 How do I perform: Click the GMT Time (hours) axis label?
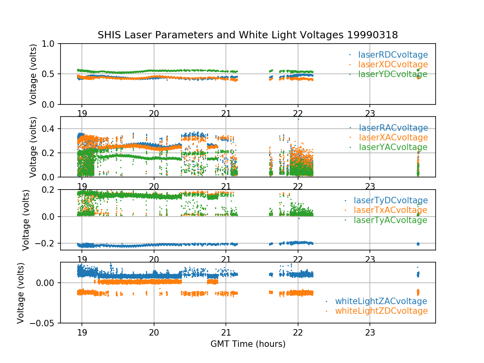tap(248, 344)
